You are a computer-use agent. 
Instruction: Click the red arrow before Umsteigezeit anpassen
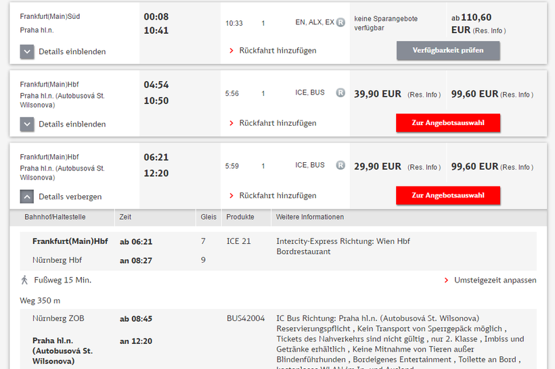coord(446,280)
